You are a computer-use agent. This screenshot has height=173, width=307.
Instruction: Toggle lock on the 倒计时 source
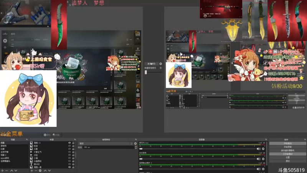[x=73, y=164]
